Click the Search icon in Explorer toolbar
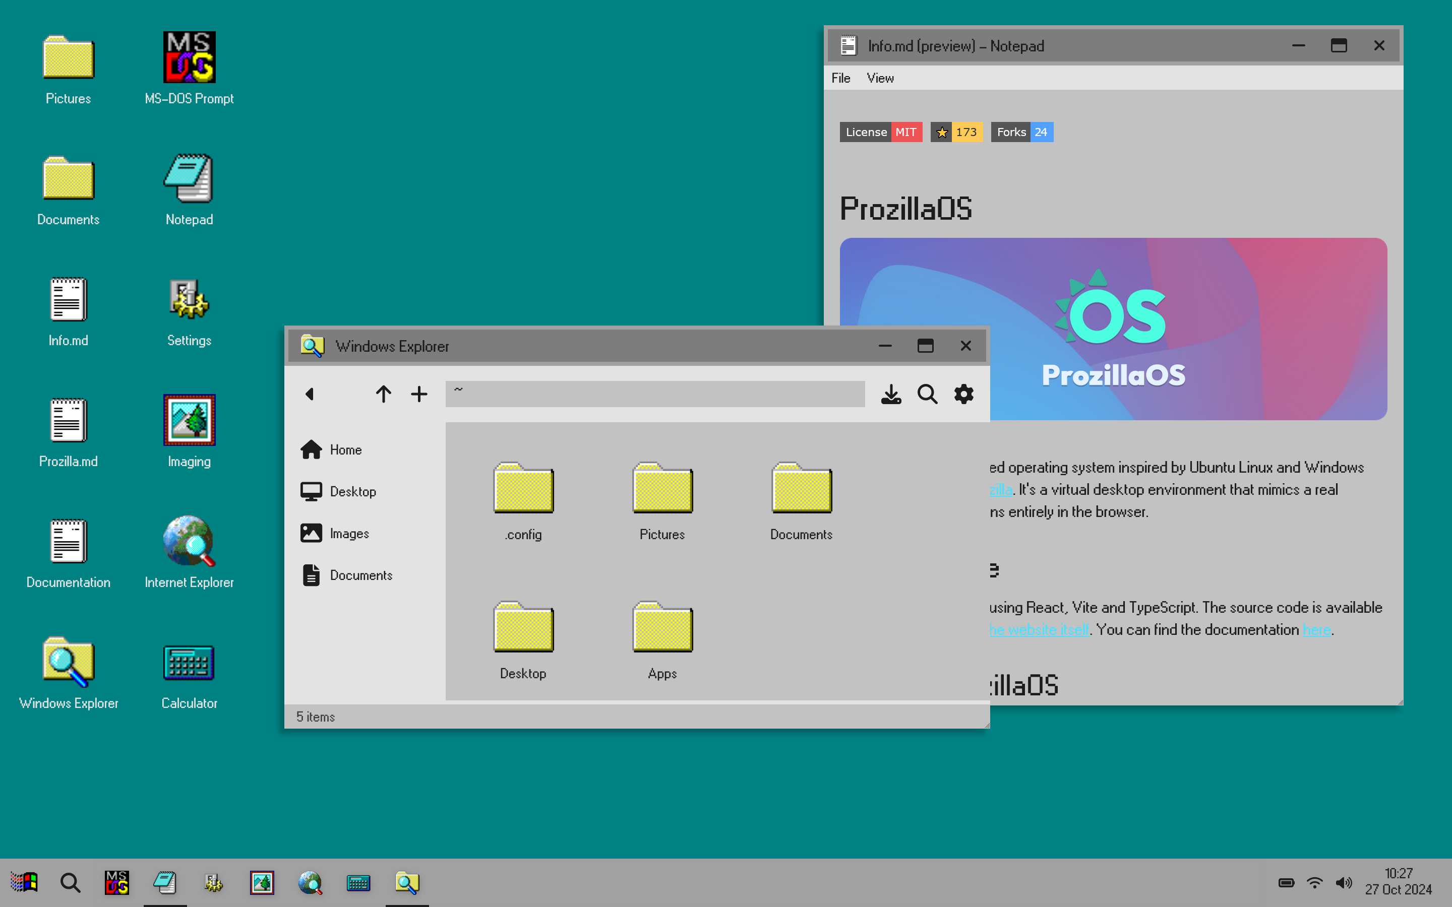This screenshot has width=1452, height=907. click(x=927, y=395)
